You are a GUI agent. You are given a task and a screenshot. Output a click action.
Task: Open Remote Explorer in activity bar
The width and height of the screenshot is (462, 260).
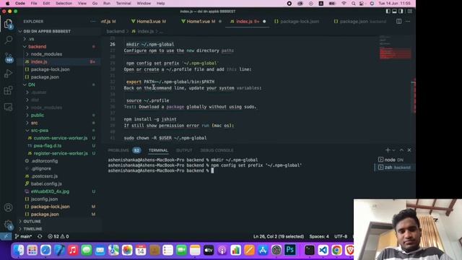pyautogui.click(x=8, y=107)
